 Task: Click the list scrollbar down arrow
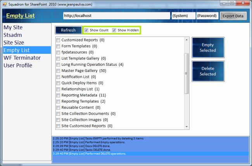(x=186, y=127)
